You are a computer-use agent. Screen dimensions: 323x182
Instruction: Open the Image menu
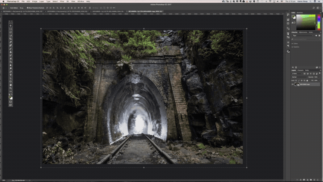35,2
